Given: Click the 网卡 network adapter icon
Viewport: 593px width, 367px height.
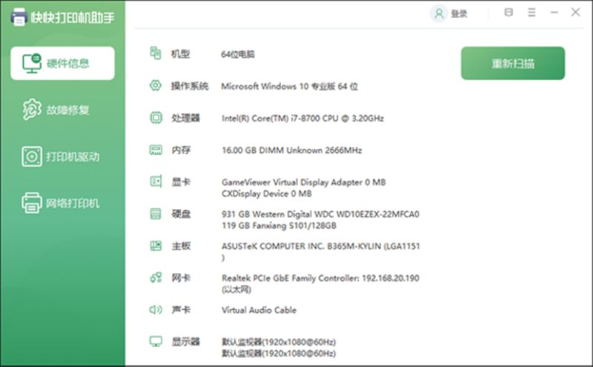Looking at the screenshot, I should click(156, 277).
